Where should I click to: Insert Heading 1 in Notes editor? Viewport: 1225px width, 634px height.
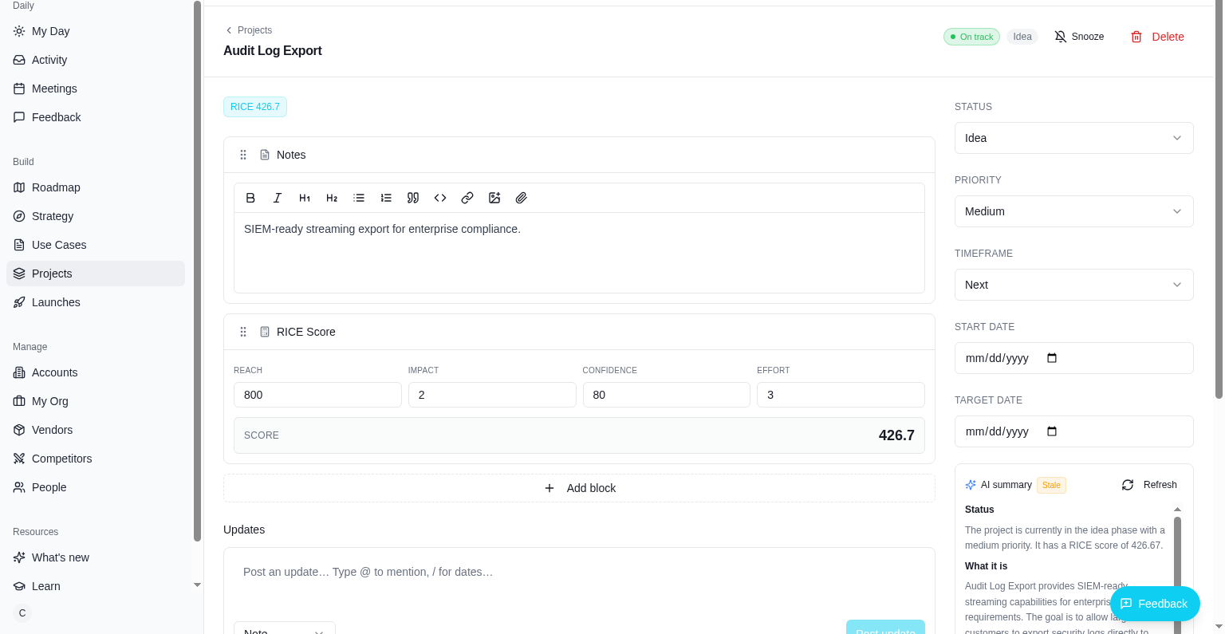(x=305, y=198)
